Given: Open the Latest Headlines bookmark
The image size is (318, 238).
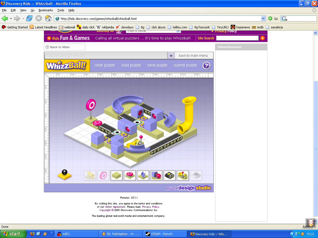Looking at the screenshot, I should pyautogui.click(x=43, y=27).
